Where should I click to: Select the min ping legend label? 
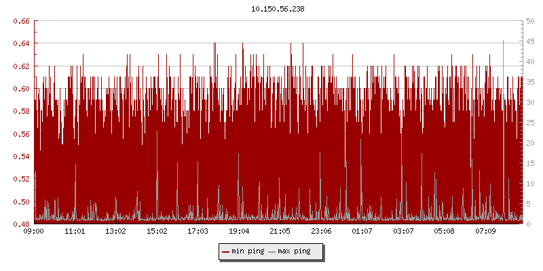248,251
